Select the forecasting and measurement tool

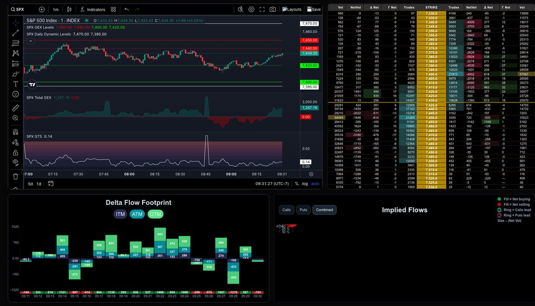(16, 63)
